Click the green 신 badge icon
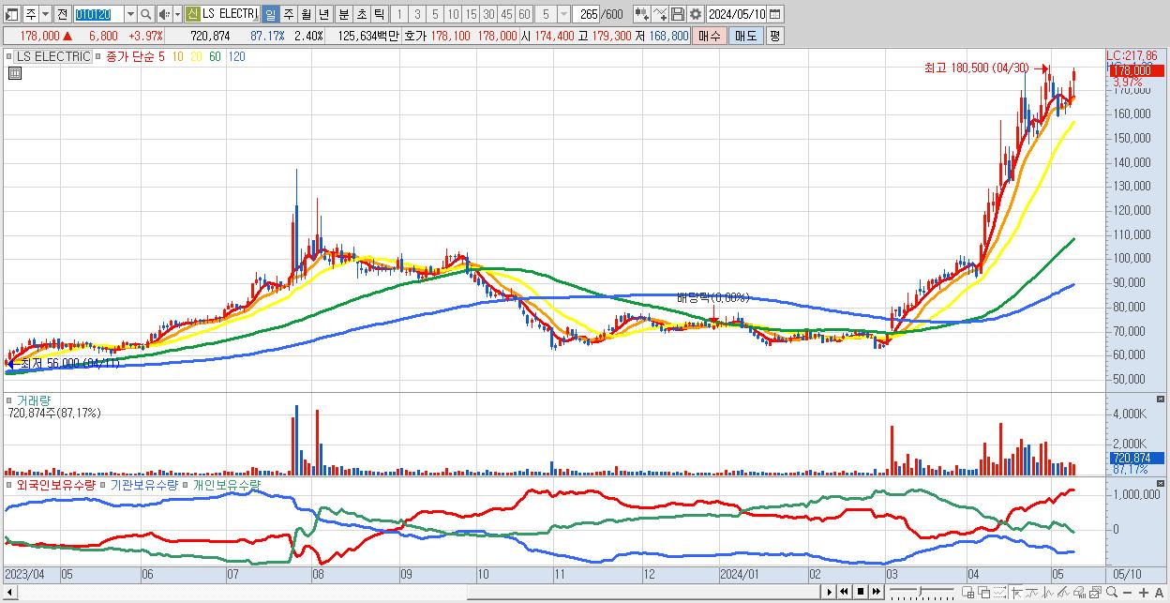1170x603 pixels. (192, 14)
